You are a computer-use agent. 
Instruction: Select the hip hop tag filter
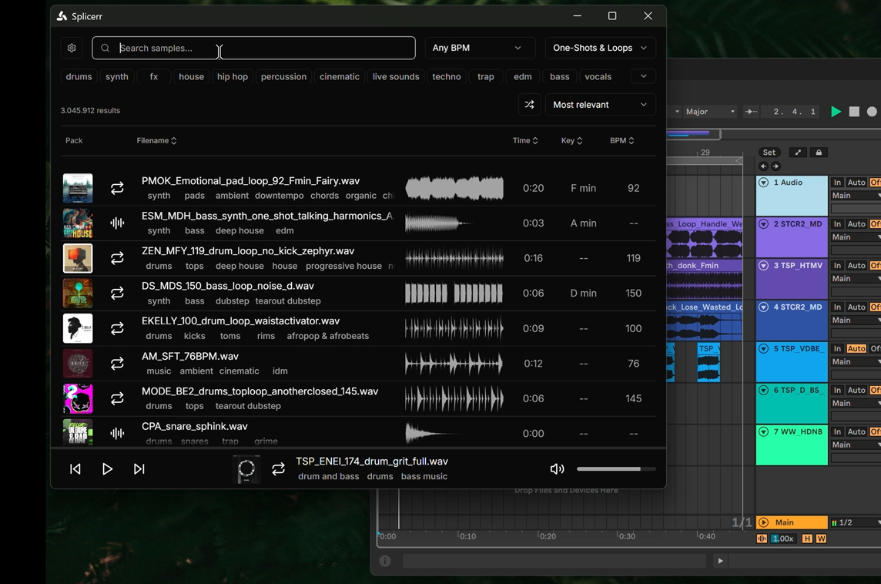(x=232, y=77)
